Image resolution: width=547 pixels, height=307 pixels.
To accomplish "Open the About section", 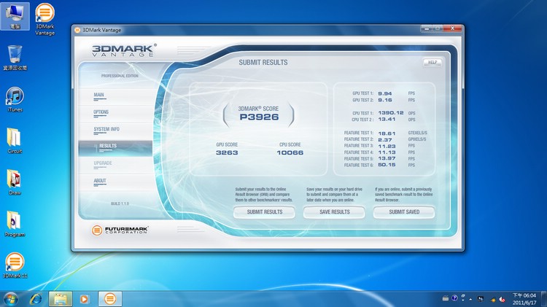I will point(100,181).
